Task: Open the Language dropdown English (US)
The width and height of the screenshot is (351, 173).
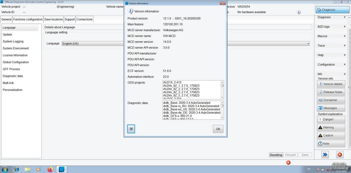Action: pos(186,44)
